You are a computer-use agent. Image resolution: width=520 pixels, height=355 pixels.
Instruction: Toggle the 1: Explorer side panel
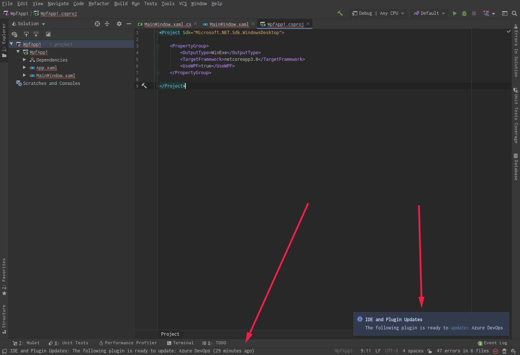pos(4,40)
